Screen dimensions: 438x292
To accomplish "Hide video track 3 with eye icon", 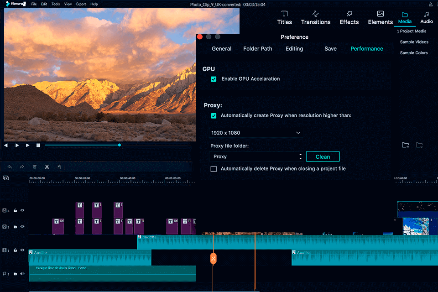I will tap(22, 211).
